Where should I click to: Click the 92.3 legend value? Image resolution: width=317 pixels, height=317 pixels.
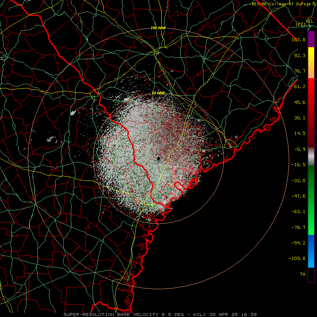pyautogui.click(x=300, y=55)
